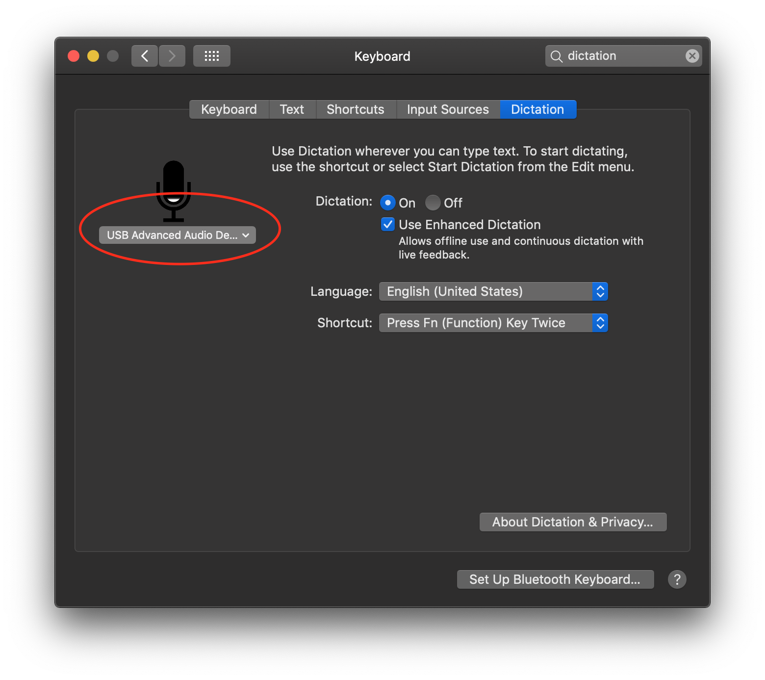Select the Dictation Off radio button
The width and height of the screenshot is (765, 680).
[433, 203]
